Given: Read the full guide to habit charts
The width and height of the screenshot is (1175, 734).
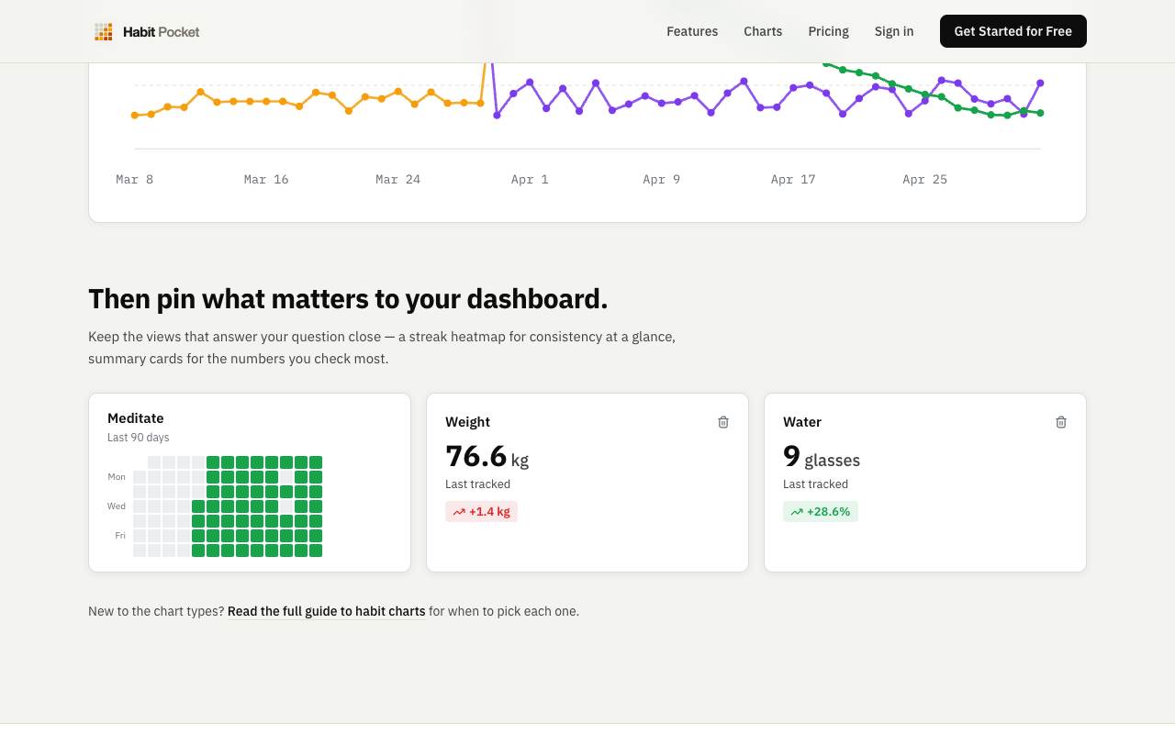Looking at the screenshot, I should [x=327, y=611].
